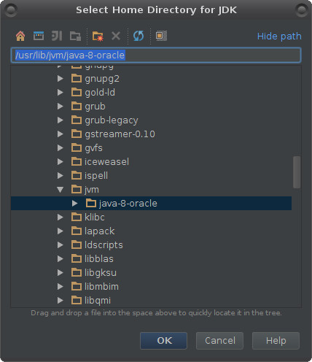This screenshot has width=312, height=362.
Task: Click the Module directory toolbar icon
Action: coord(75,36)
